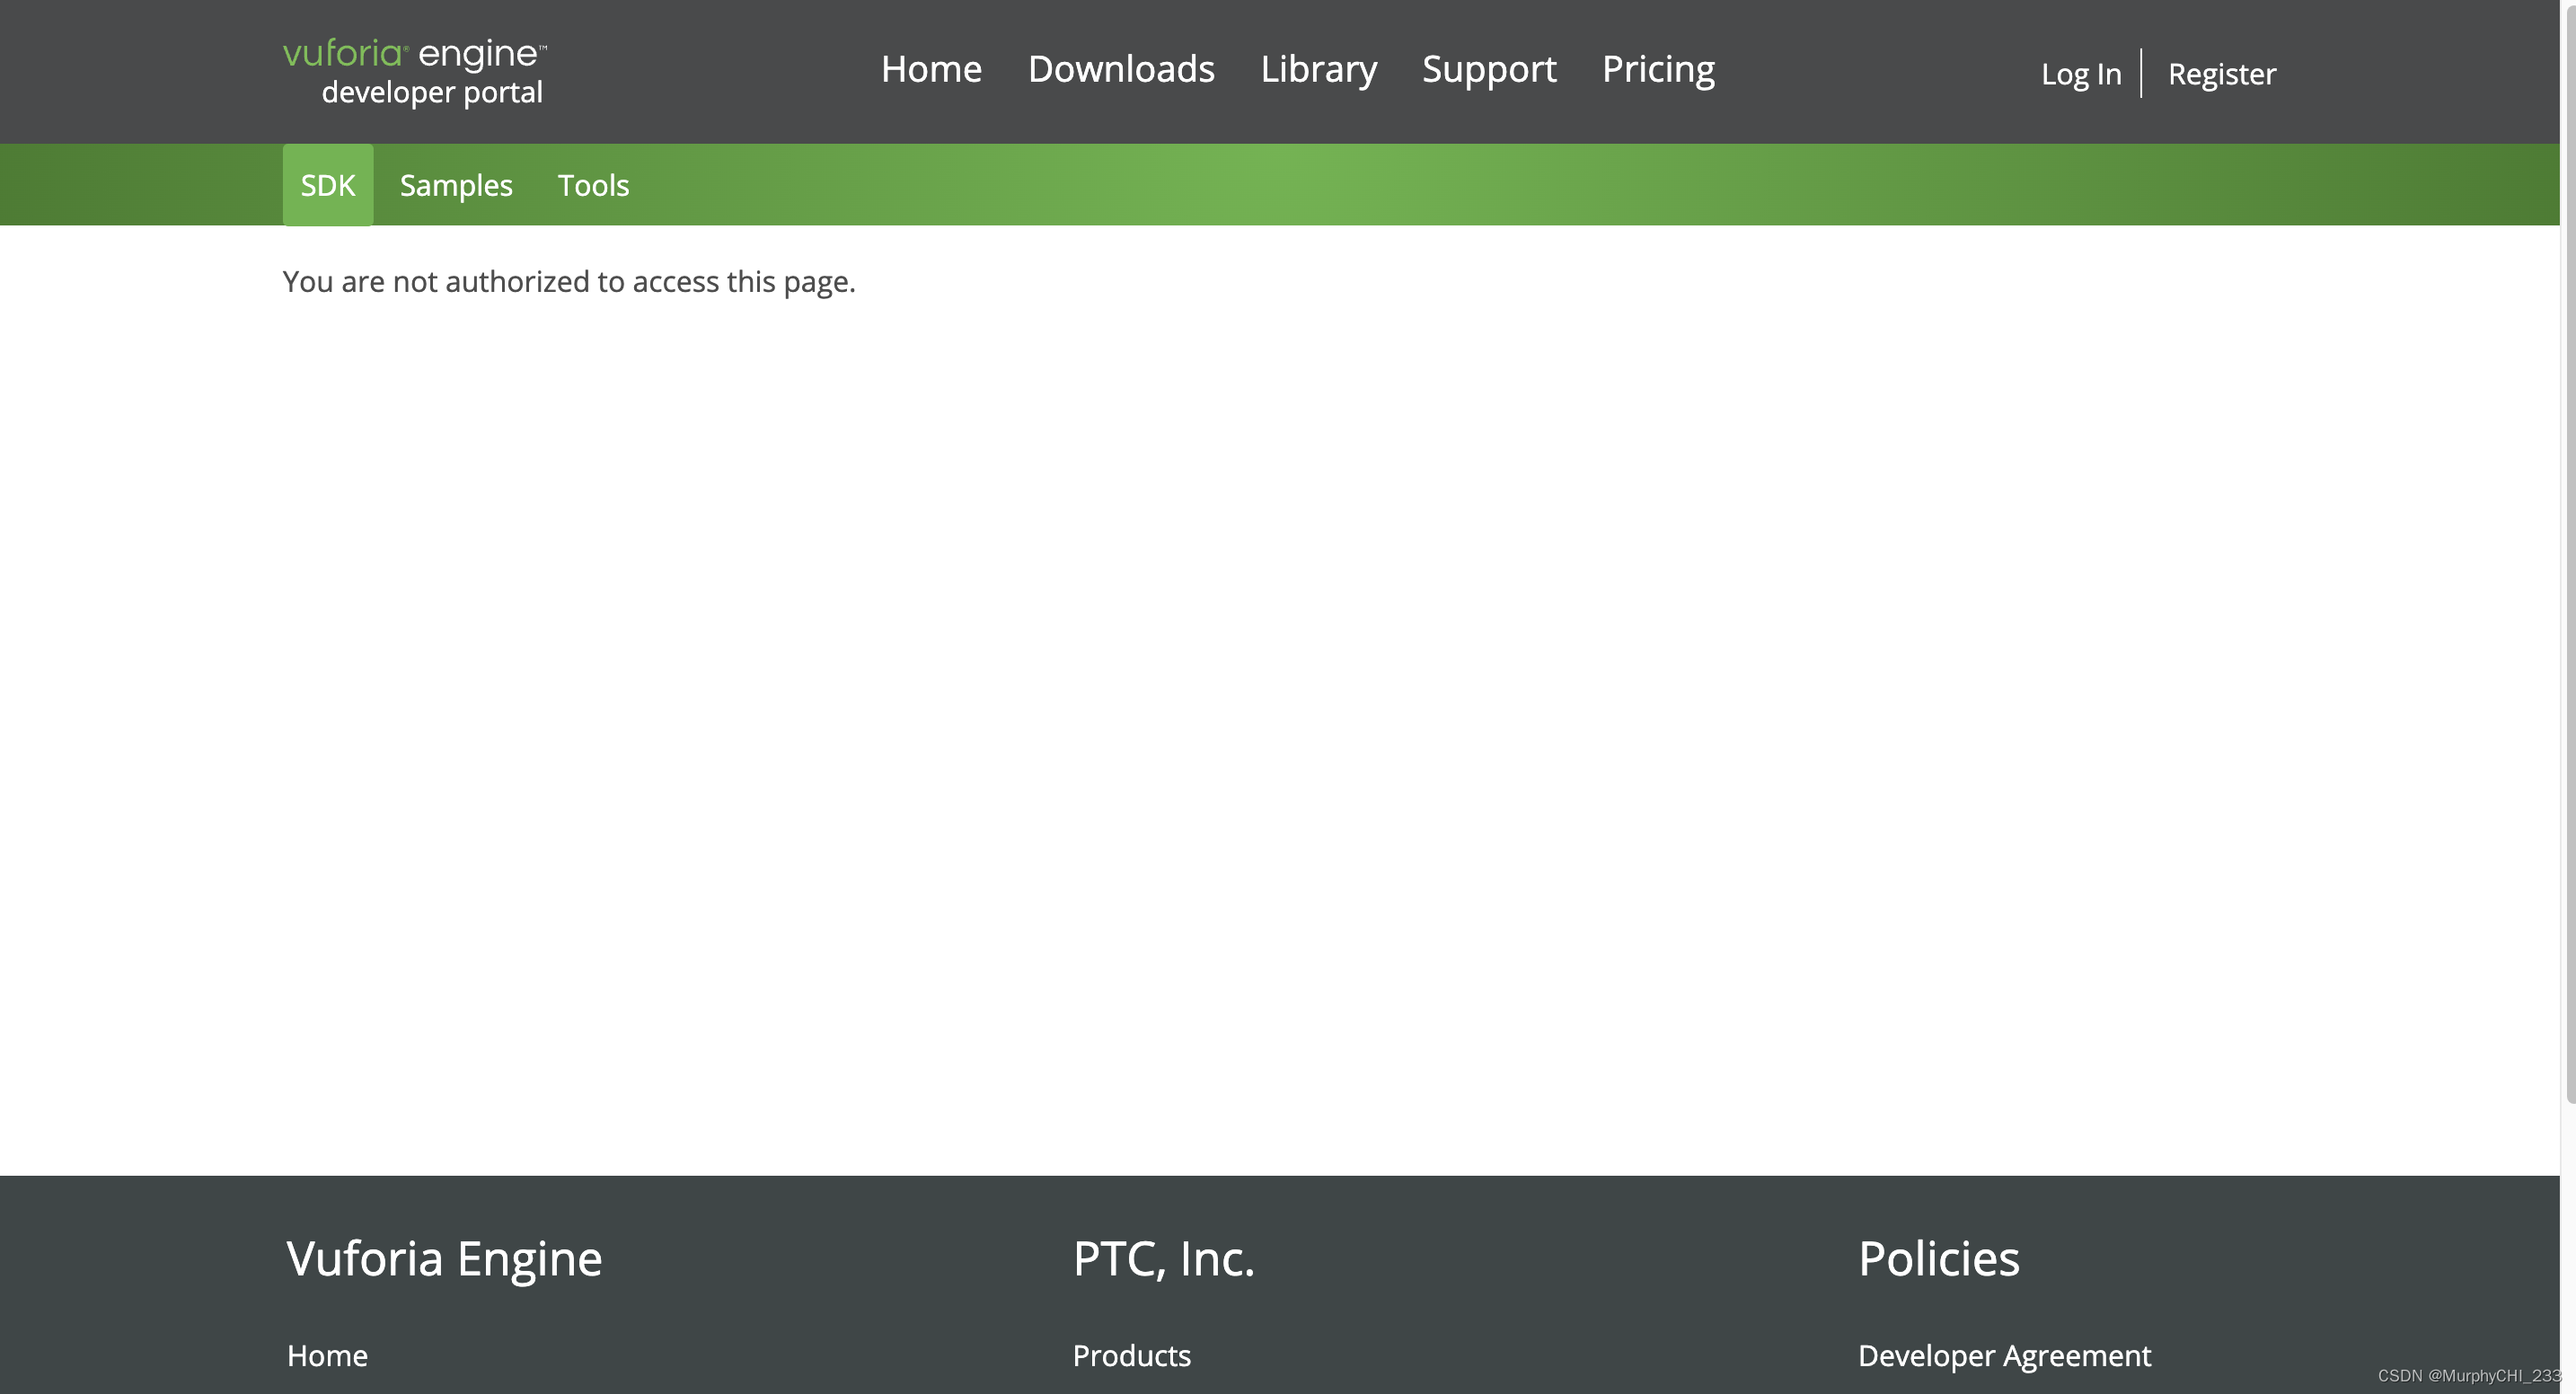View the Developer Agreement policy
The height and width of the screenshot is (1394, 2576).
[2003, 1355]
